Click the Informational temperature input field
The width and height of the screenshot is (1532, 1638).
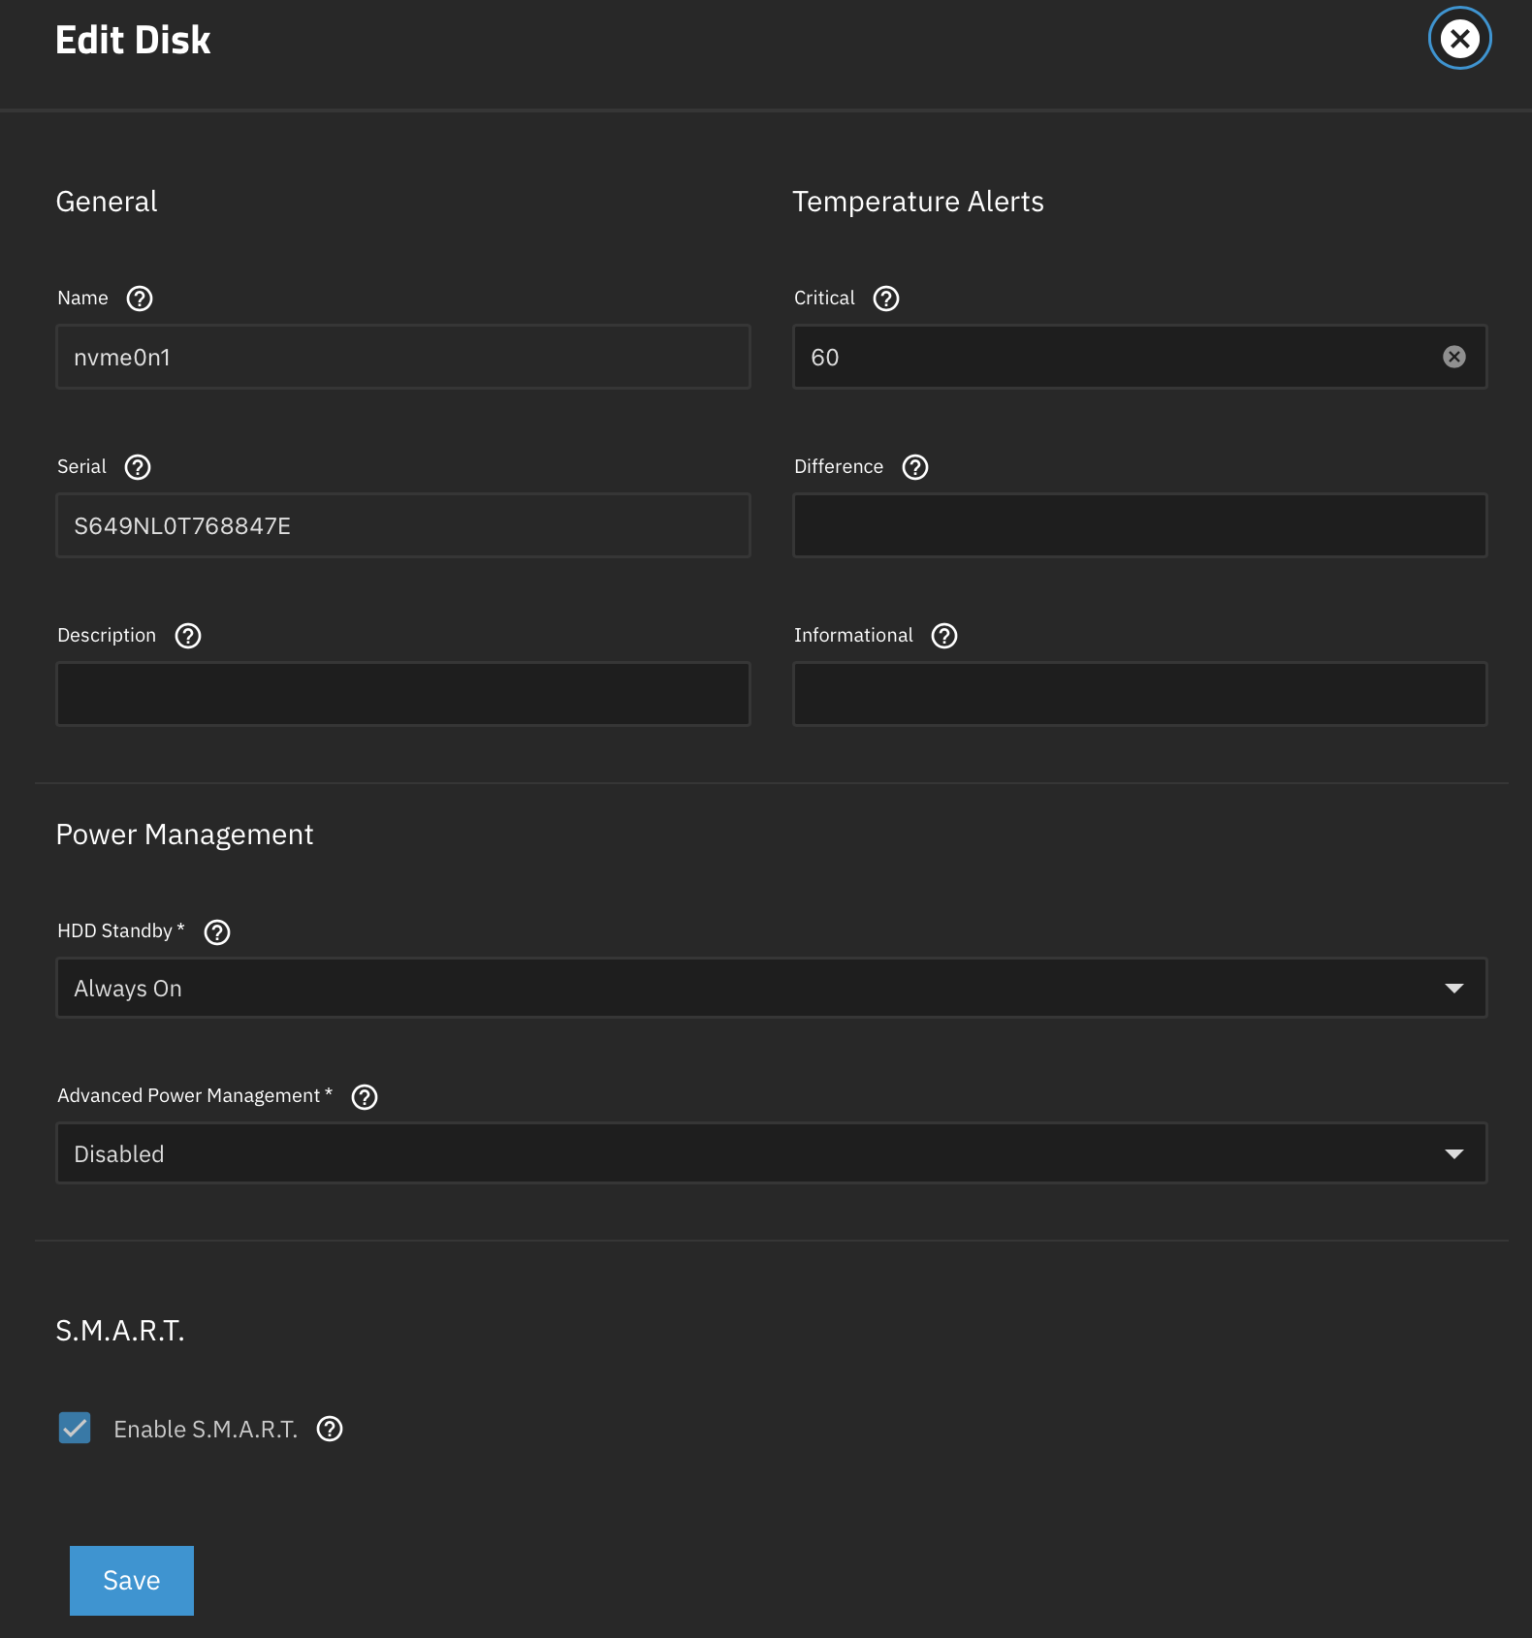tap(1139, 694)
